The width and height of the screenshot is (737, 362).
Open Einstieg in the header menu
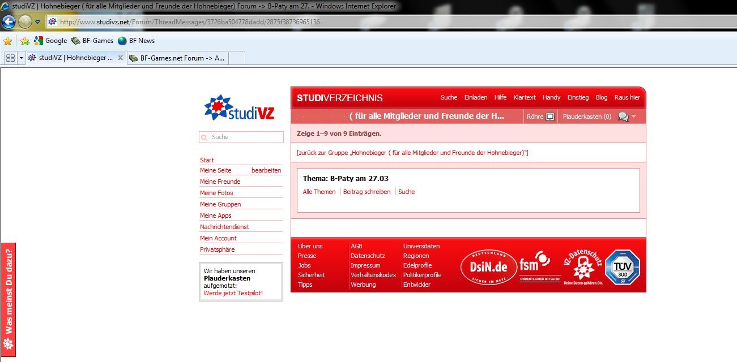578,97
